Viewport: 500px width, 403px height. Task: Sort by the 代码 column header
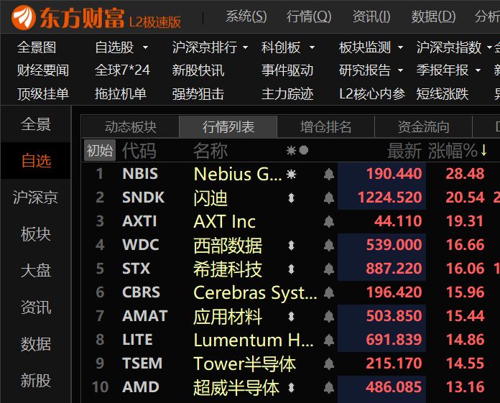pyautogui.click(x=139, y=150)
